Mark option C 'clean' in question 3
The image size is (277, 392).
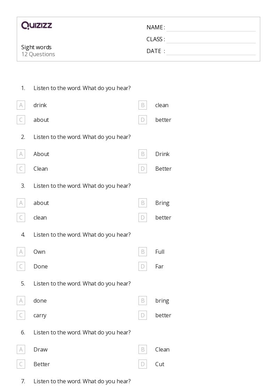pyautogui.click(x=21, y=217)
